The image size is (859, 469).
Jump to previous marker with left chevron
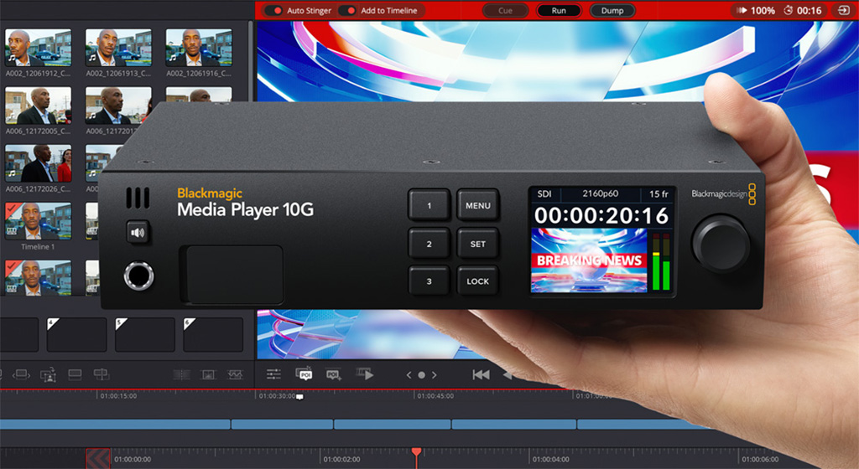point(409,375)
